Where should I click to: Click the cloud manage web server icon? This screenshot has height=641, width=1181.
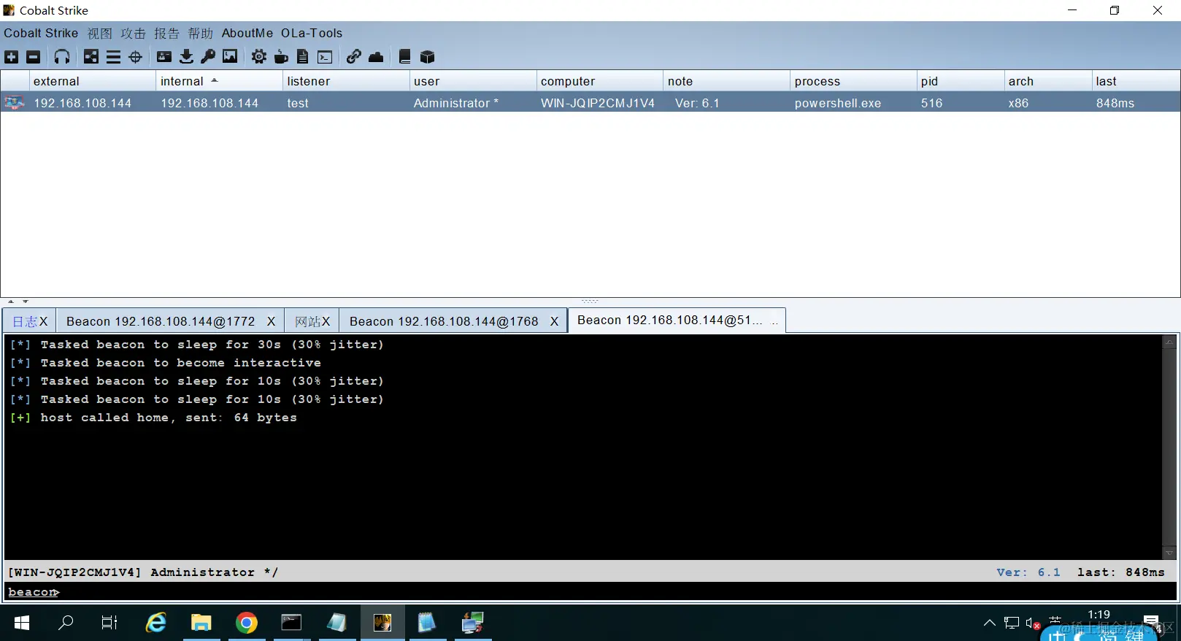(x=376, y=57)
